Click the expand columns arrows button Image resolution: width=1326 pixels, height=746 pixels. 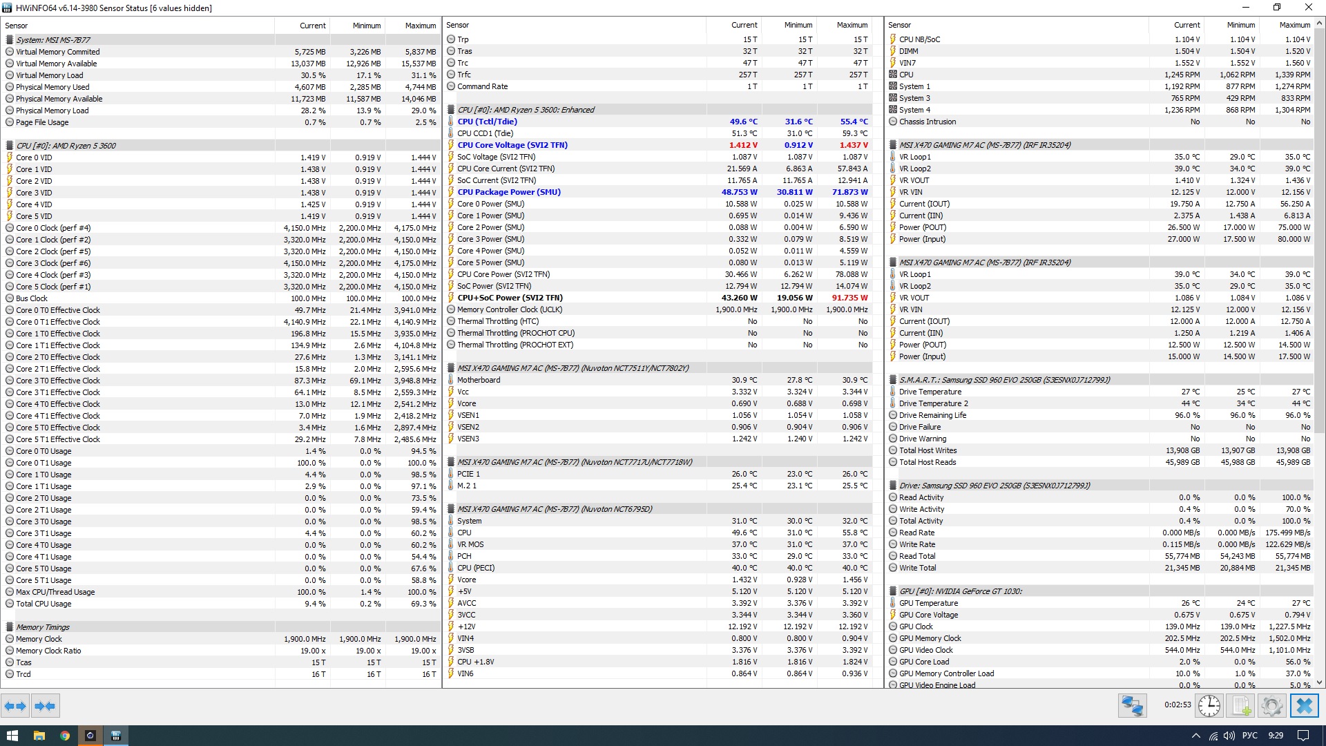(x=15, y=706)
